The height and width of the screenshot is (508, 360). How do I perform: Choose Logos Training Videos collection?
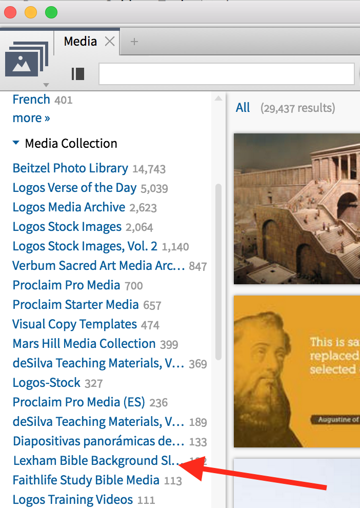pos(72,499)
